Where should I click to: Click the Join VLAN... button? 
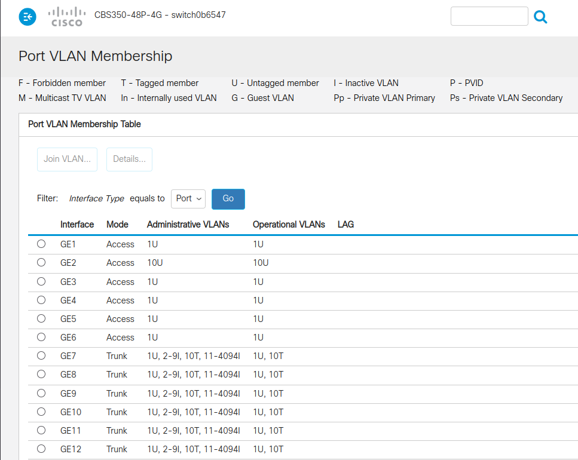coord(67,160)
